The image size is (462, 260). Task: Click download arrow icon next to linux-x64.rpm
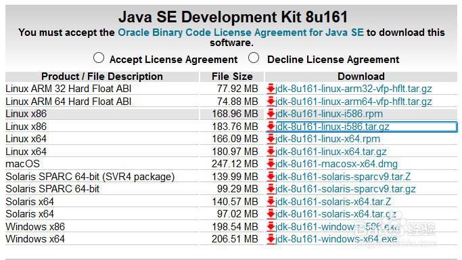(x=271, y=139)
